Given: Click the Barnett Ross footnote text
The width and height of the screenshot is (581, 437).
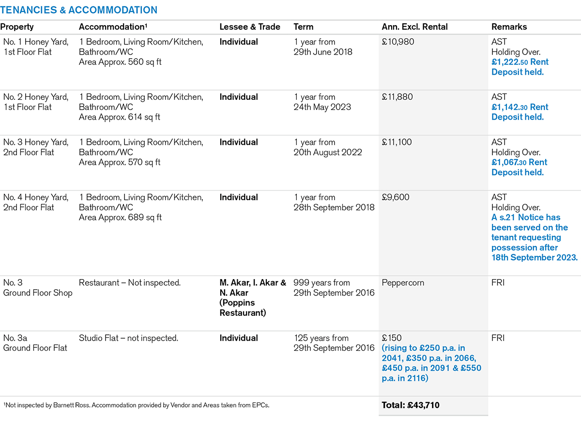Looking at the screenshot, I should point(136,405).
